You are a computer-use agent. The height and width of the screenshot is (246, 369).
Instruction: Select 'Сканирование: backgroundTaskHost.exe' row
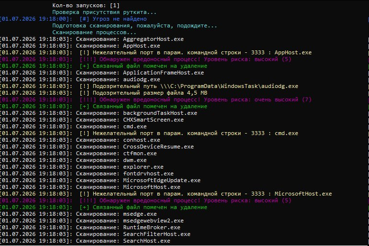pyautogui.click(x=99, y=113)
